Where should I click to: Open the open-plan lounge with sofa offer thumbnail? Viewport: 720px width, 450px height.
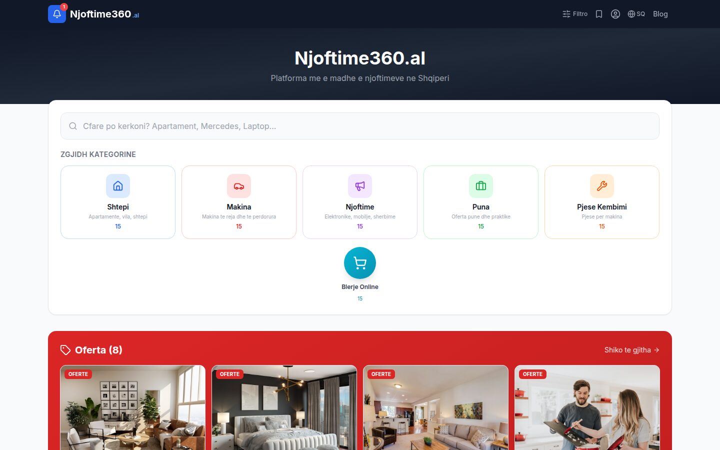[436, 407]
